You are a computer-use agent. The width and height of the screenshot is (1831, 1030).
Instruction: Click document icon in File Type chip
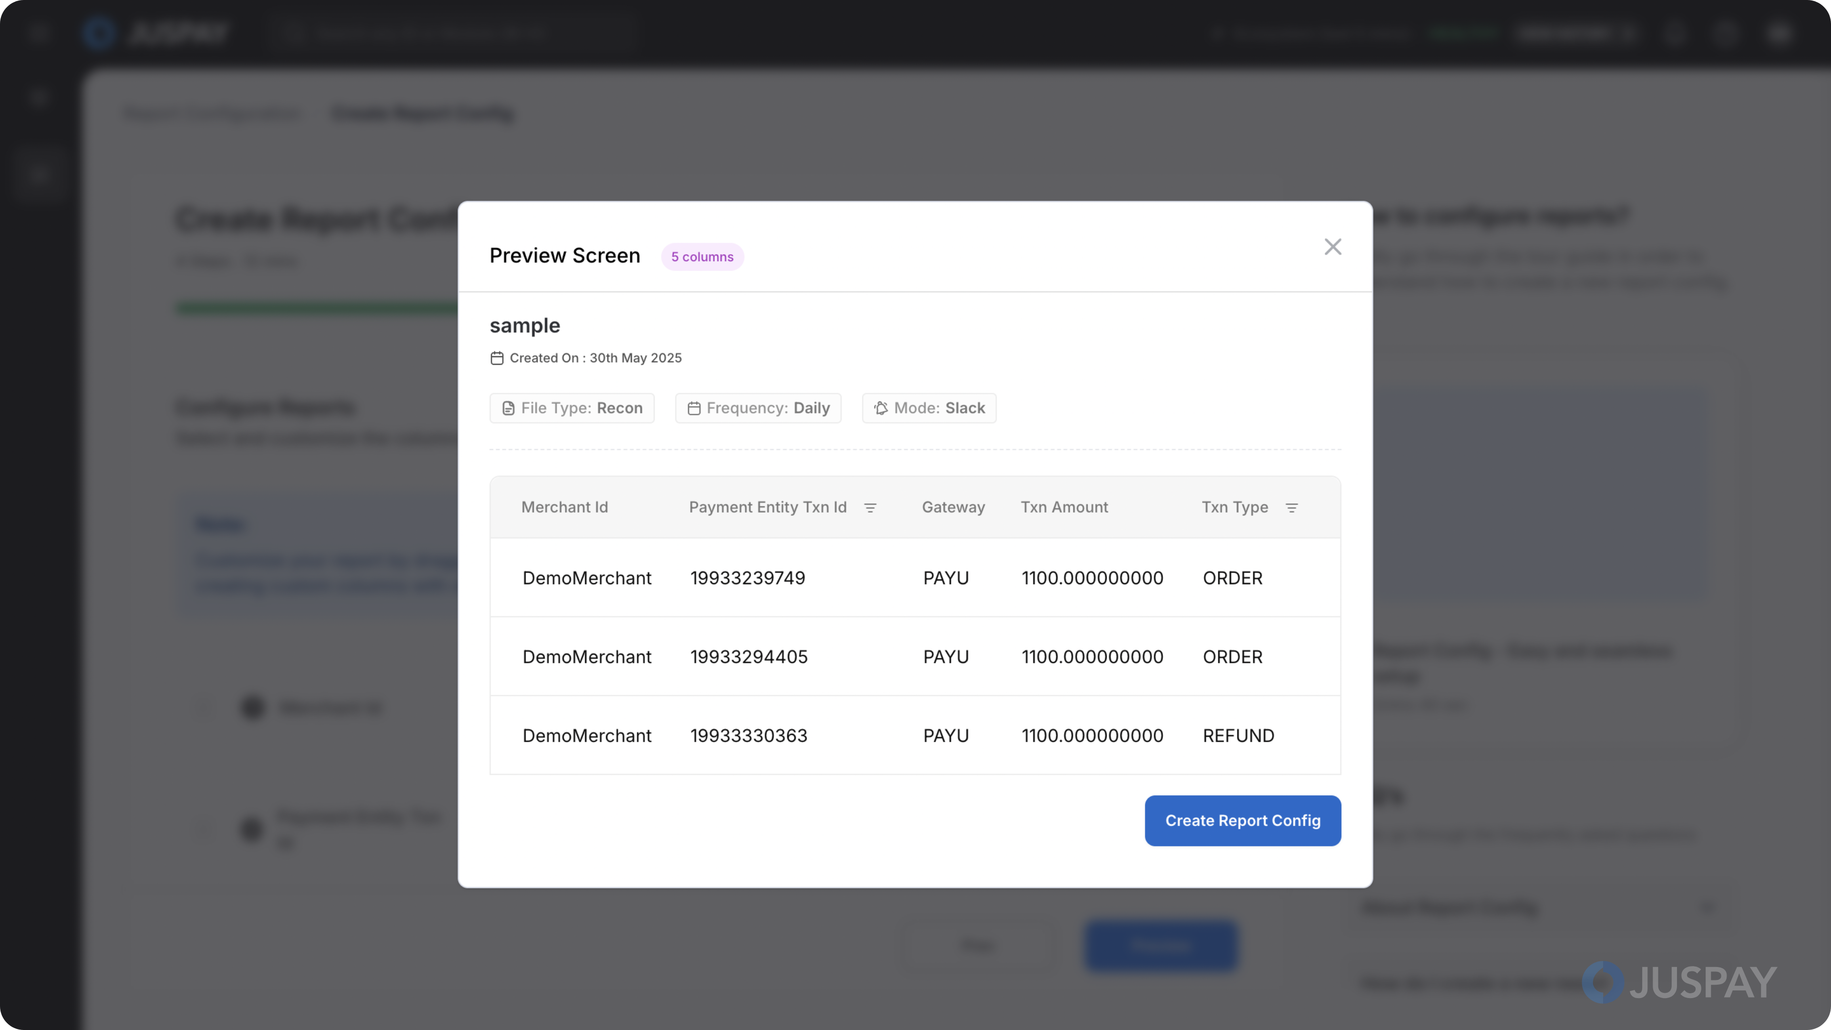point(508,408)
